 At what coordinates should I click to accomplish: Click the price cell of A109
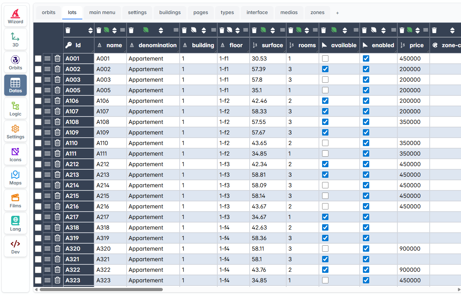(414, 132)
